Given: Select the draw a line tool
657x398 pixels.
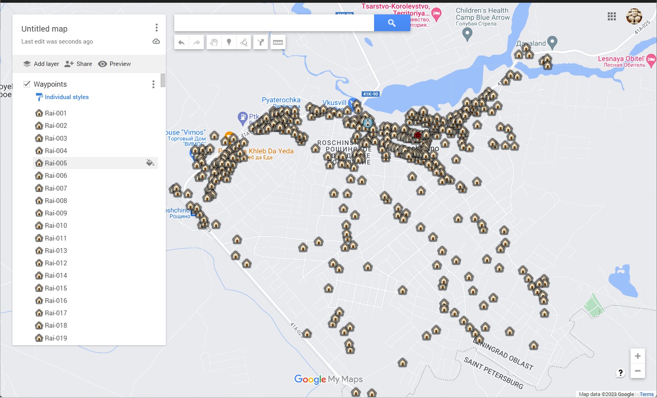Looking at the screenshot, I should [x=244, y=42].
